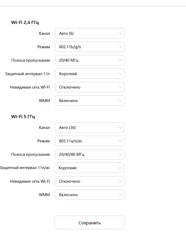Open the Авто (36) channel dropdown

[90, 128]
